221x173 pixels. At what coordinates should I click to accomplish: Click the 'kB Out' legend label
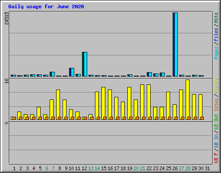coord(216,122)
